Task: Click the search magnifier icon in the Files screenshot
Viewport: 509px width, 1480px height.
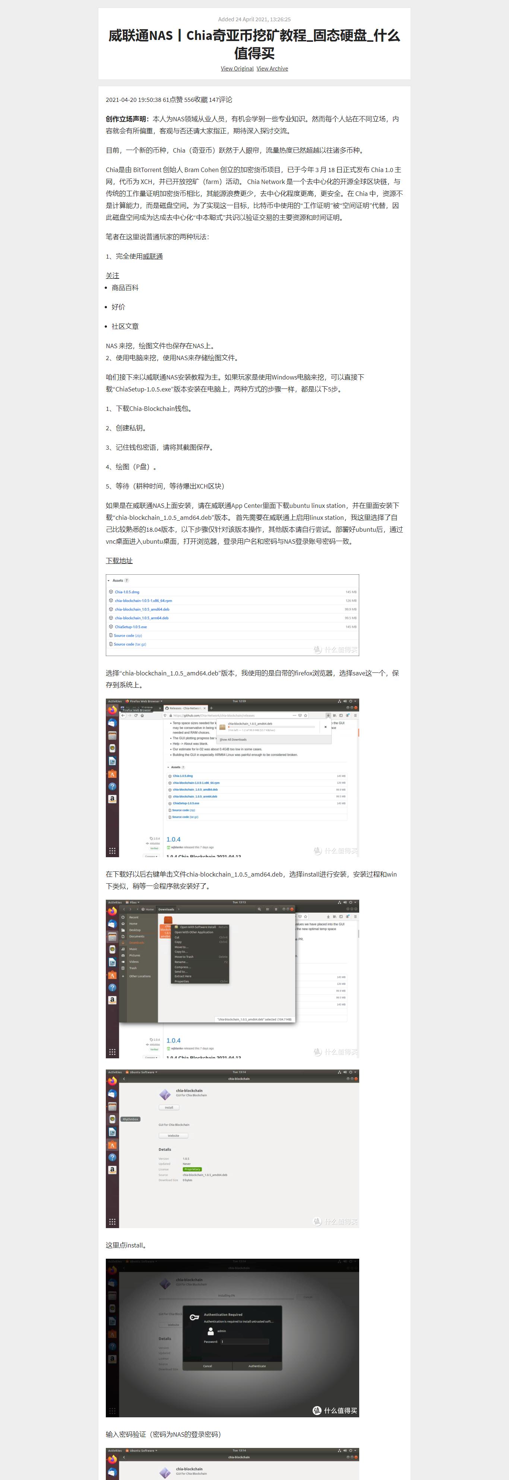Action: [259, 909]
